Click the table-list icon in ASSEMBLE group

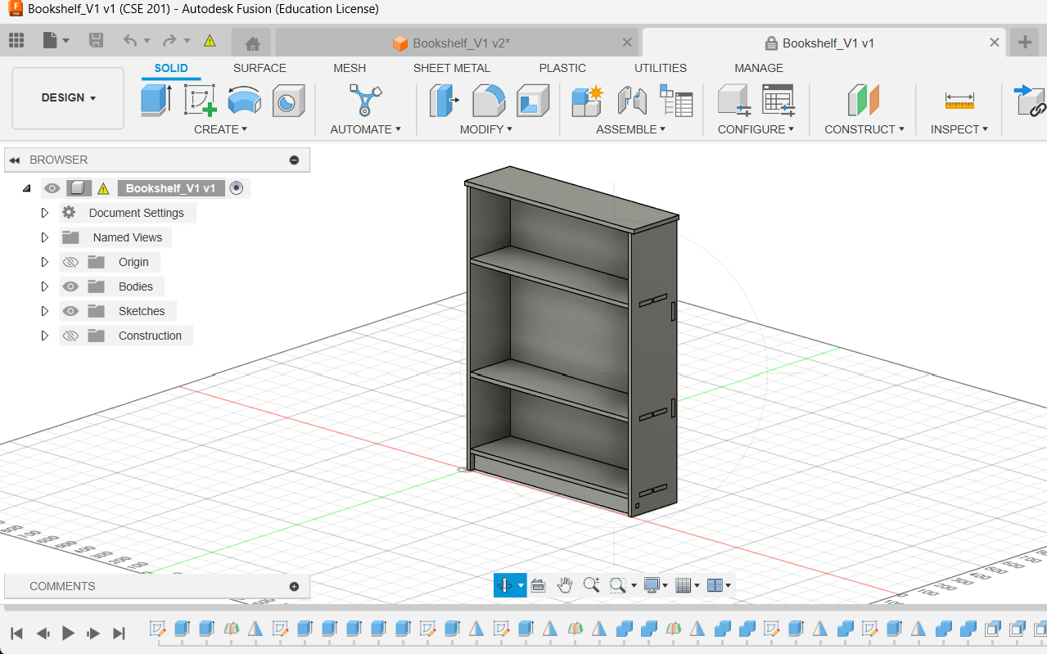676,101
